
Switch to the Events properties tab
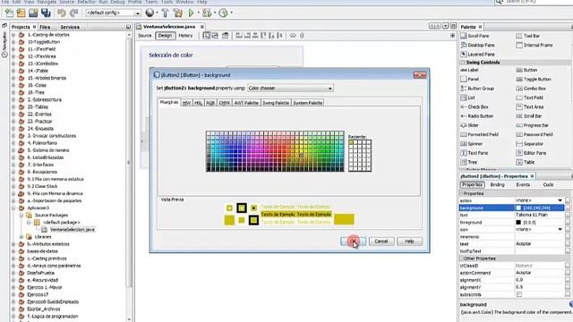pos(523,185)
